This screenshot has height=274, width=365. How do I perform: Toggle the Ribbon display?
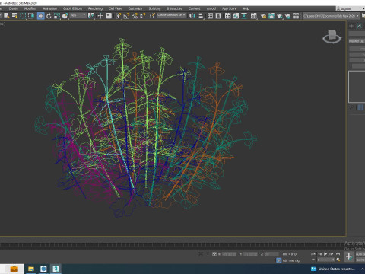tap(227, 16)
